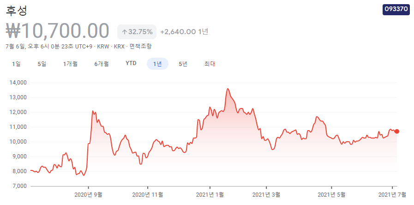Click the 14,000 y-axis label

[18, 83]
